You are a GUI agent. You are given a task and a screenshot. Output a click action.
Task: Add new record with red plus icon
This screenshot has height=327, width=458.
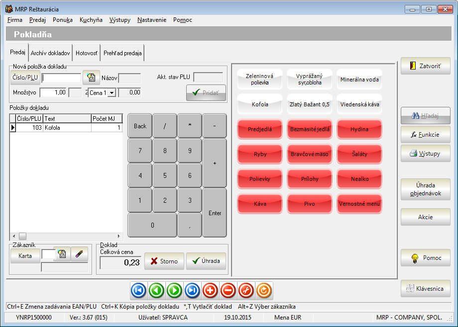point(210,290)
